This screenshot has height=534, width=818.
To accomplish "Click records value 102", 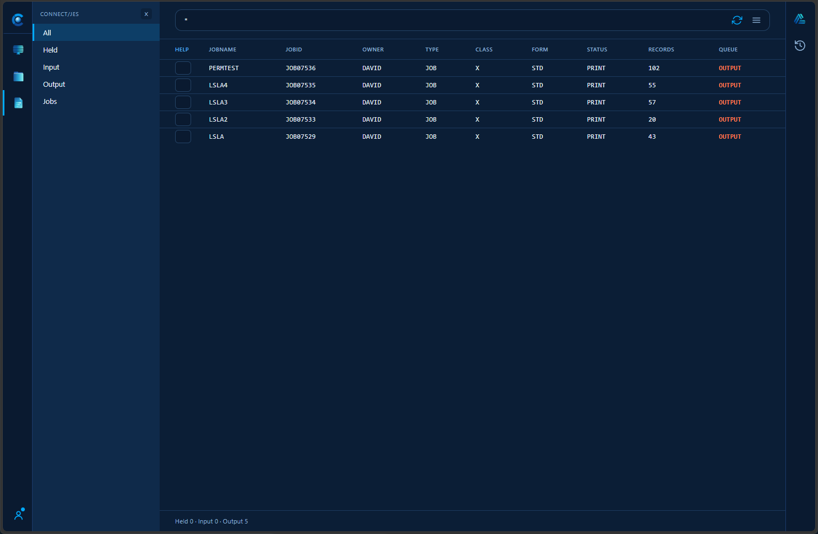I will tap(654, 68).
